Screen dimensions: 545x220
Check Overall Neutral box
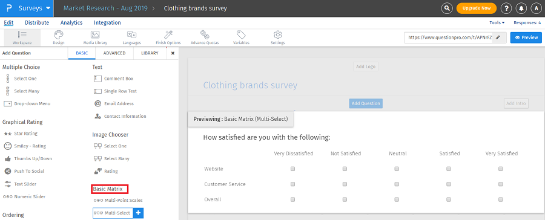[397, 199]
